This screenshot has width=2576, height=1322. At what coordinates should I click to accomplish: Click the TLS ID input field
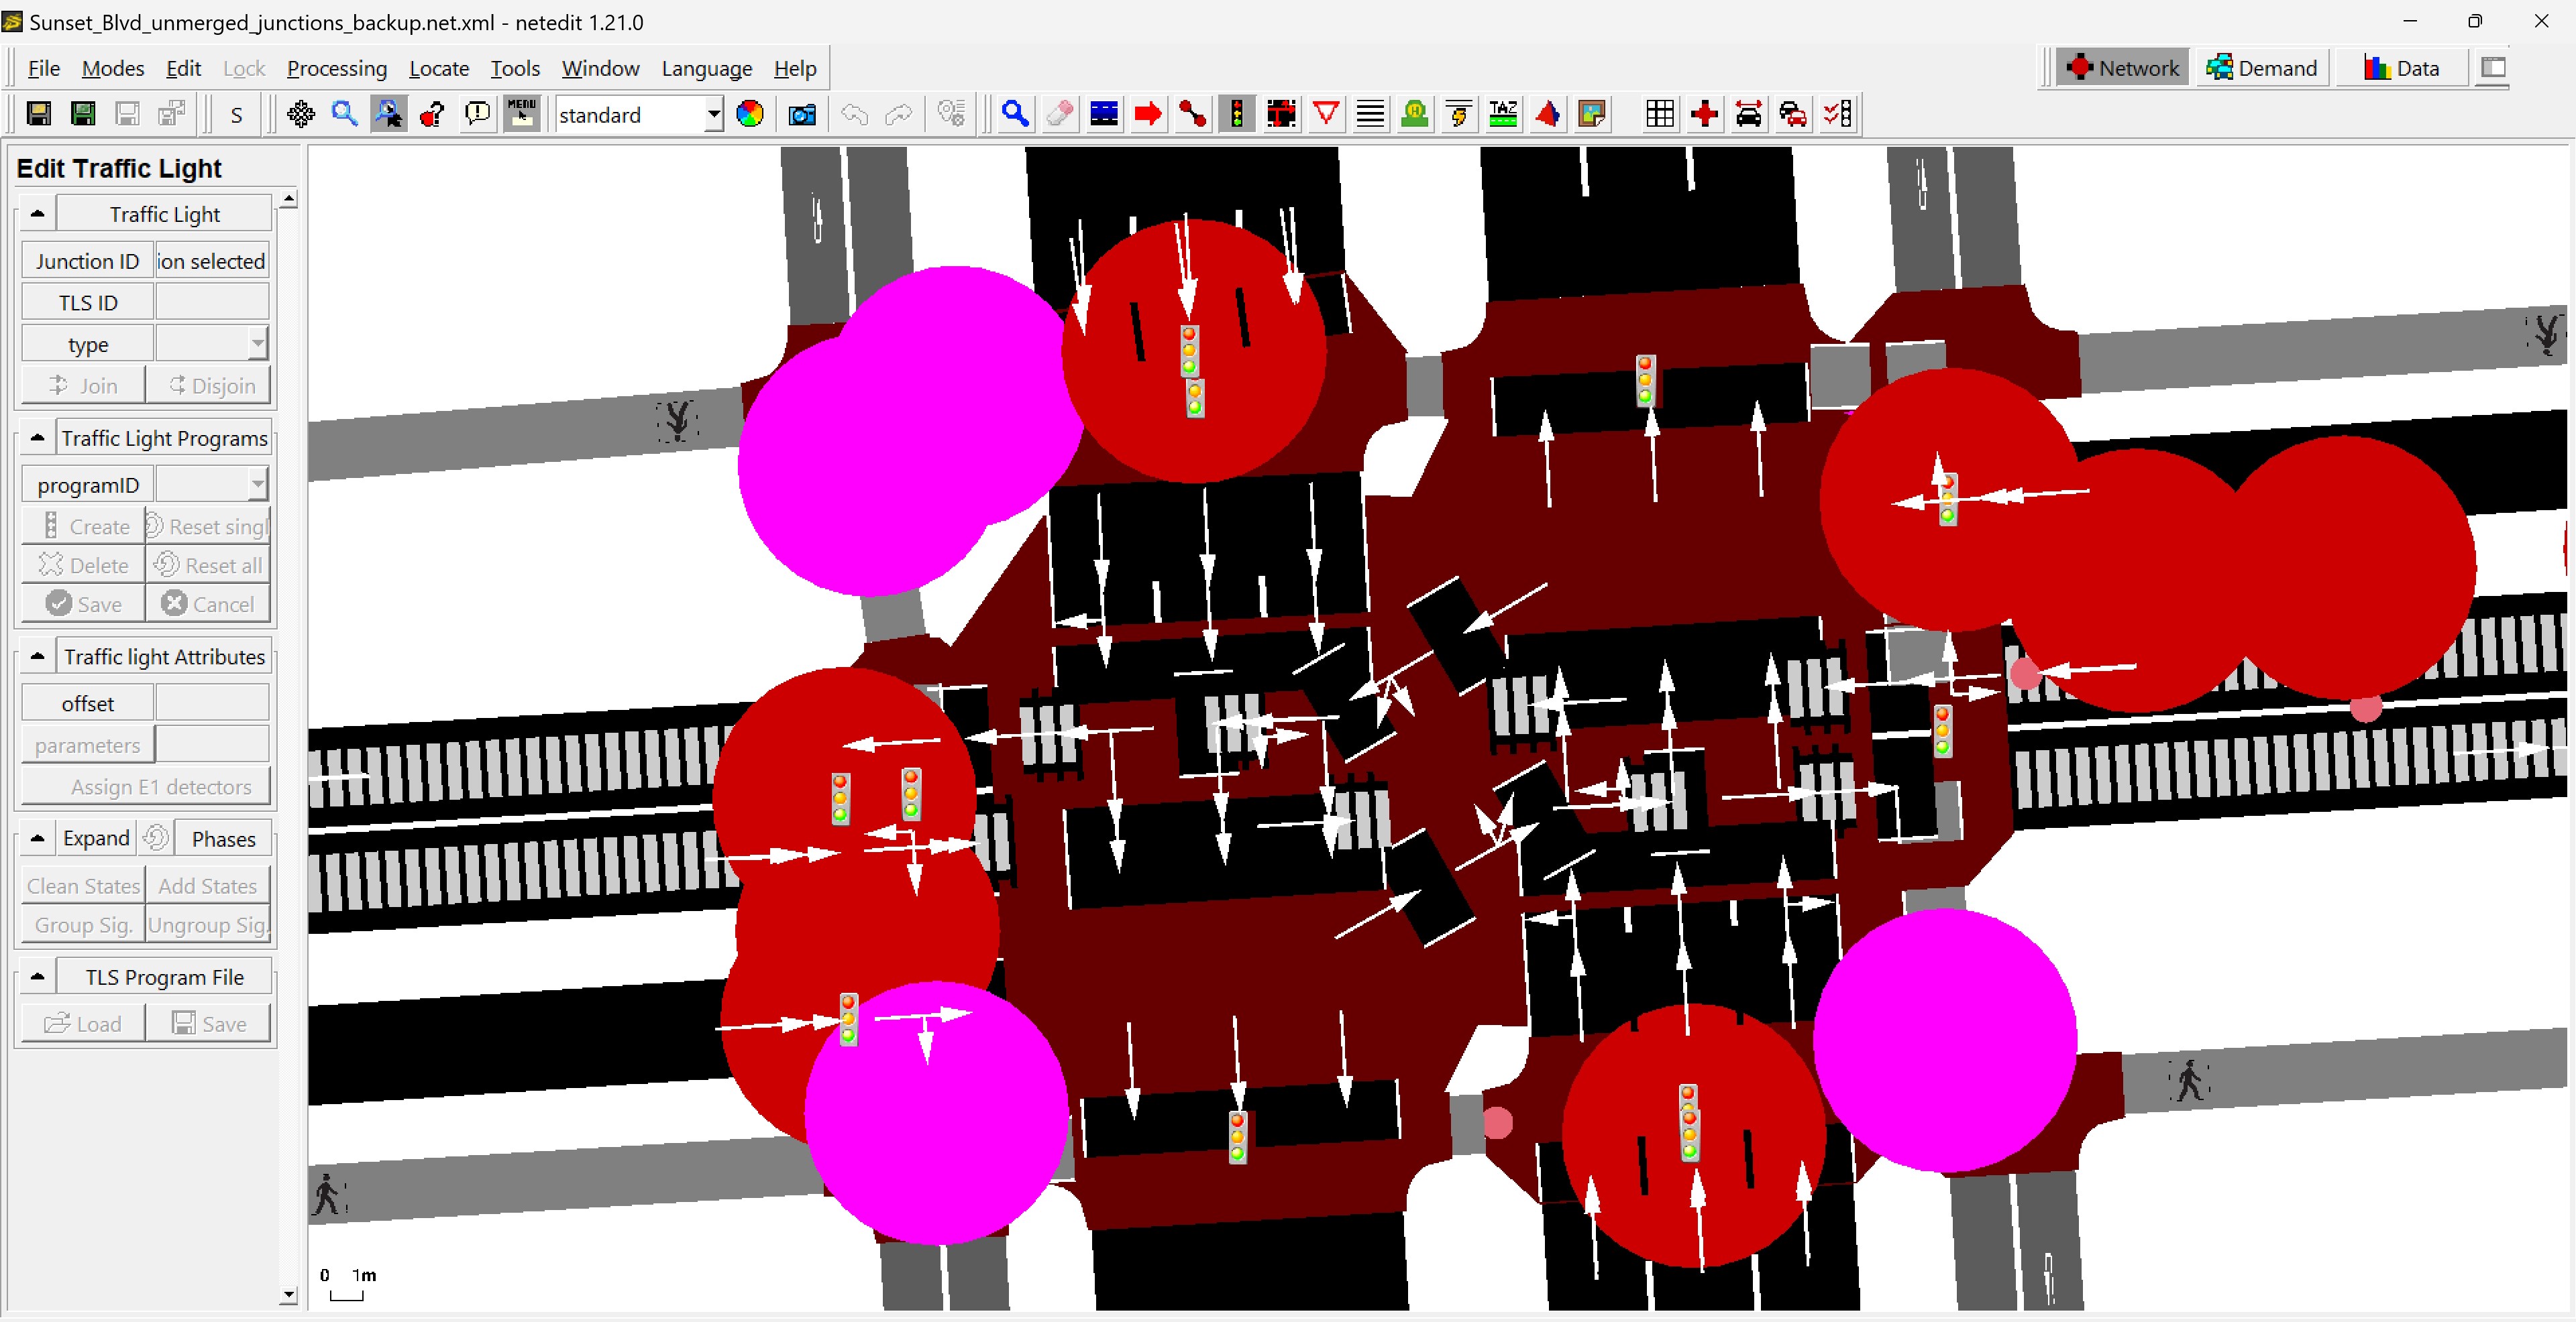pos(212,303)
